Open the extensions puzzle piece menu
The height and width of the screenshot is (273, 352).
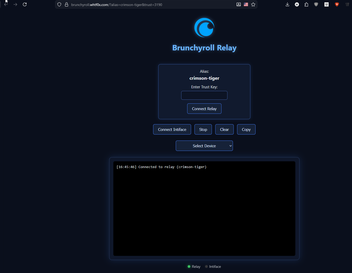pyautogui.click(x=306, y=4)
